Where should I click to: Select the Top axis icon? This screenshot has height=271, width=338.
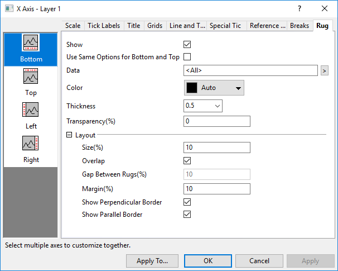[31, 77]
